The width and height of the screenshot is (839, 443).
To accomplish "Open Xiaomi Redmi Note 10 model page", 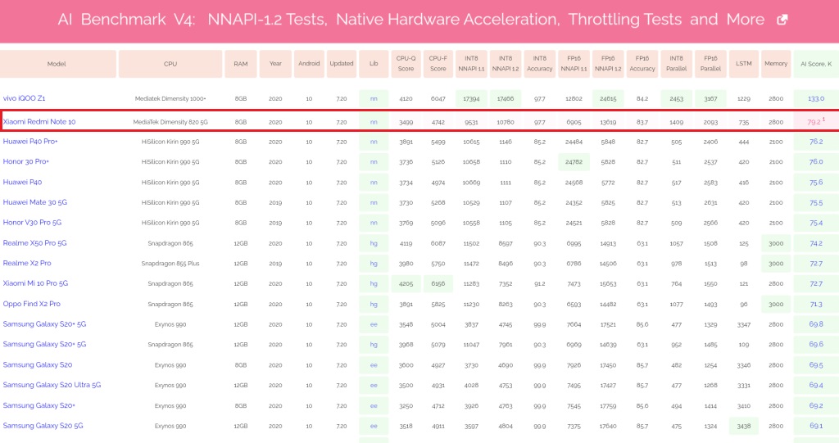I will 39,122.
